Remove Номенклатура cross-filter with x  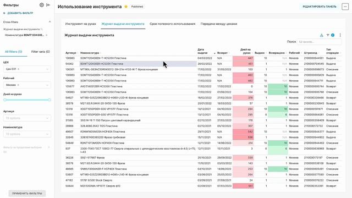pyautogui.click(x=46, y=35)
